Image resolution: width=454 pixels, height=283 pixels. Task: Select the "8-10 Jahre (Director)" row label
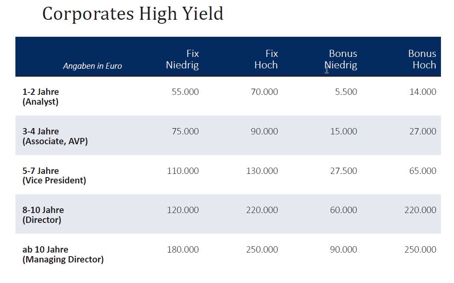[x=43, y=215]
